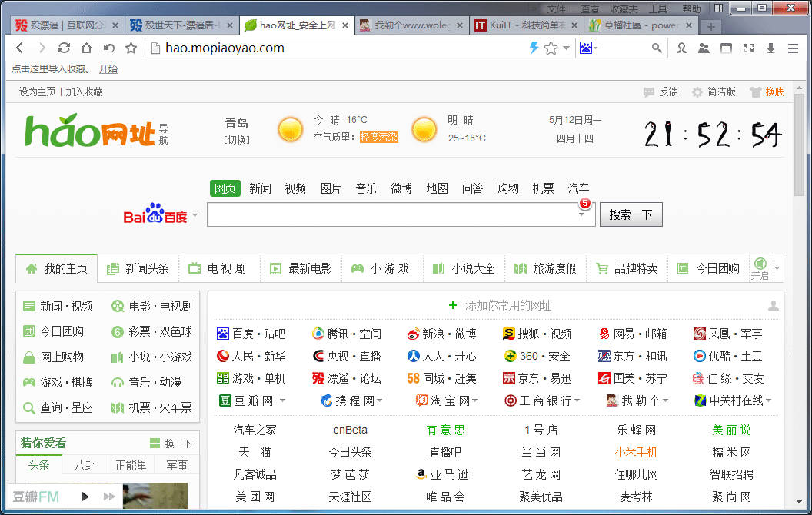Click the two-people icon in the toolbar
Image resolution: width=812 pixels, height=515 pixels.
[x=704, y=48]
